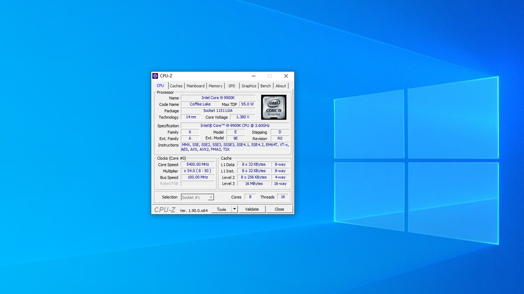Click the Intel Core i9 X-series logo
Image resolution: width=524 pixels, height=294 pixels.
(274, 107)
